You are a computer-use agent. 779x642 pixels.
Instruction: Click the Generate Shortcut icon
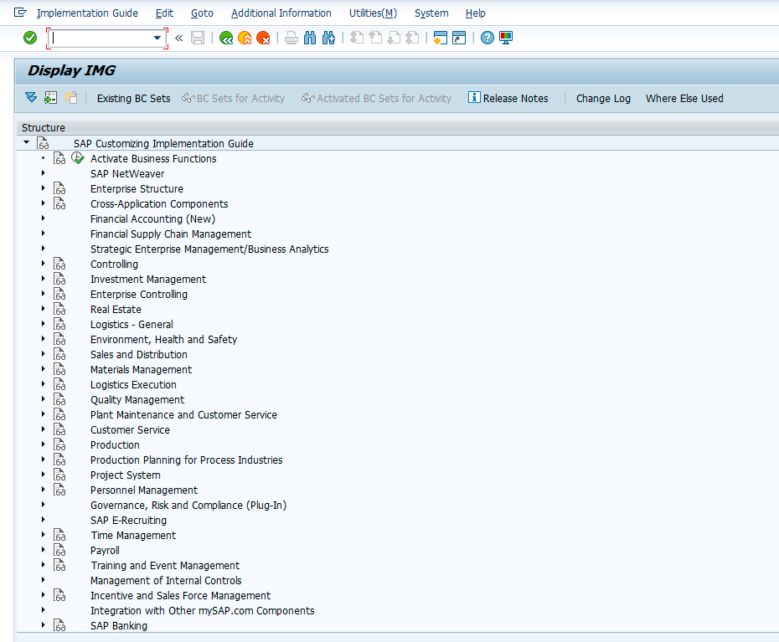459,38
